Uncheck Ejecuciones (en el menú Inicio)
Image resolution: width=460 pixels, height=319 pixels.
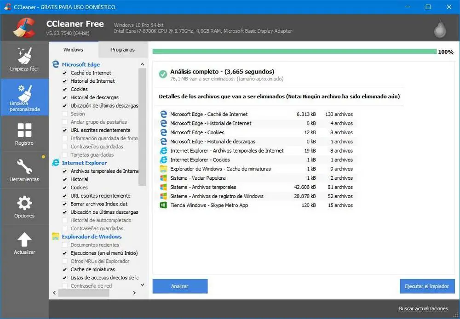tap(64, 253)
